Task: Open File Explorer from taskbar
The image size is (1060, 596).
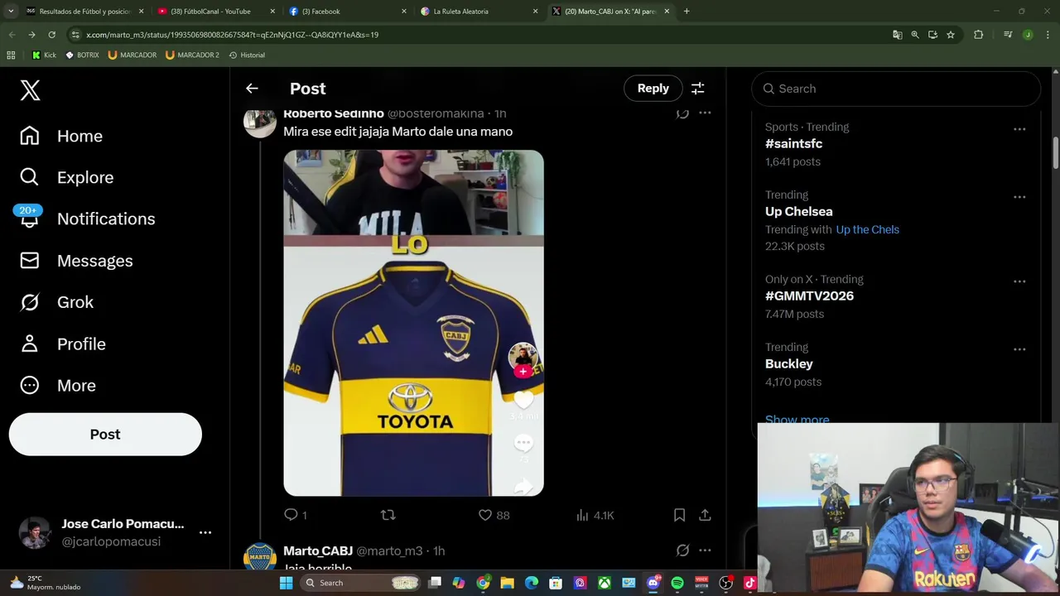Action: (507, 583)
